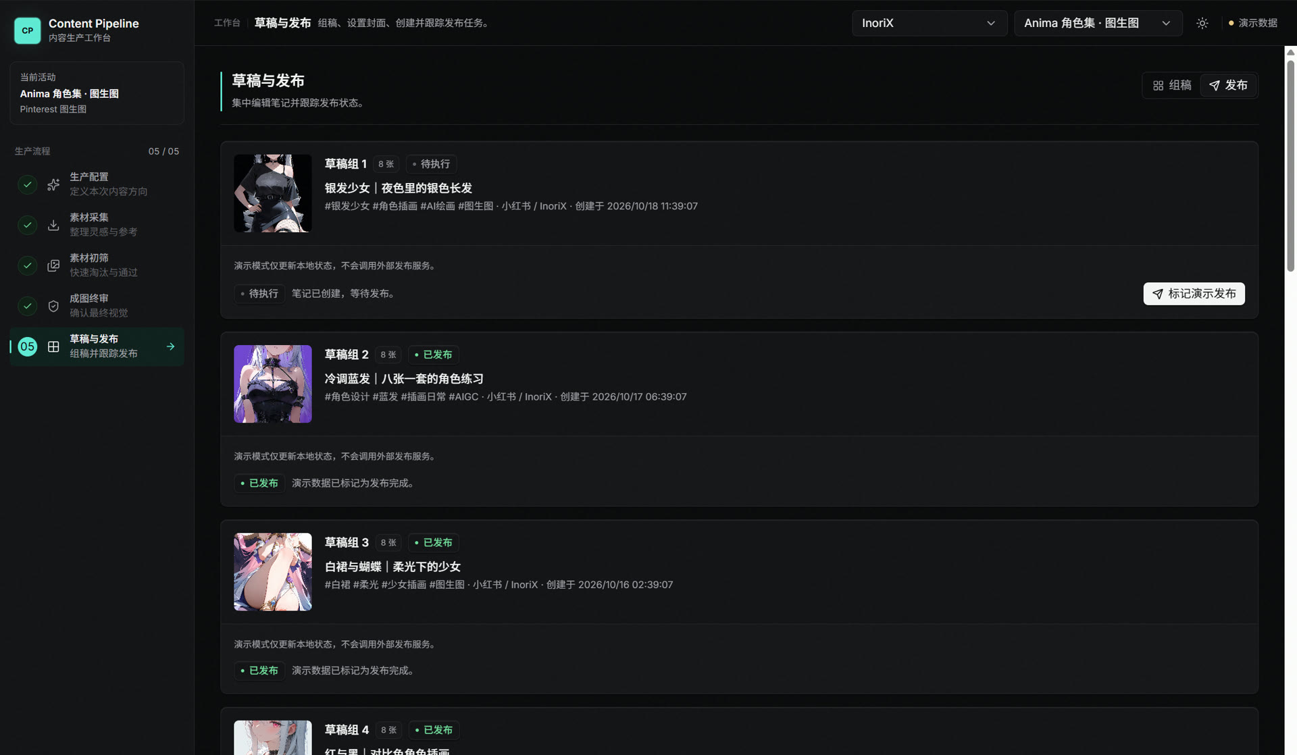Click the vertical scrollbar thumb
The width and height of the screenshot is (1297, 755).
point(1290,165)
